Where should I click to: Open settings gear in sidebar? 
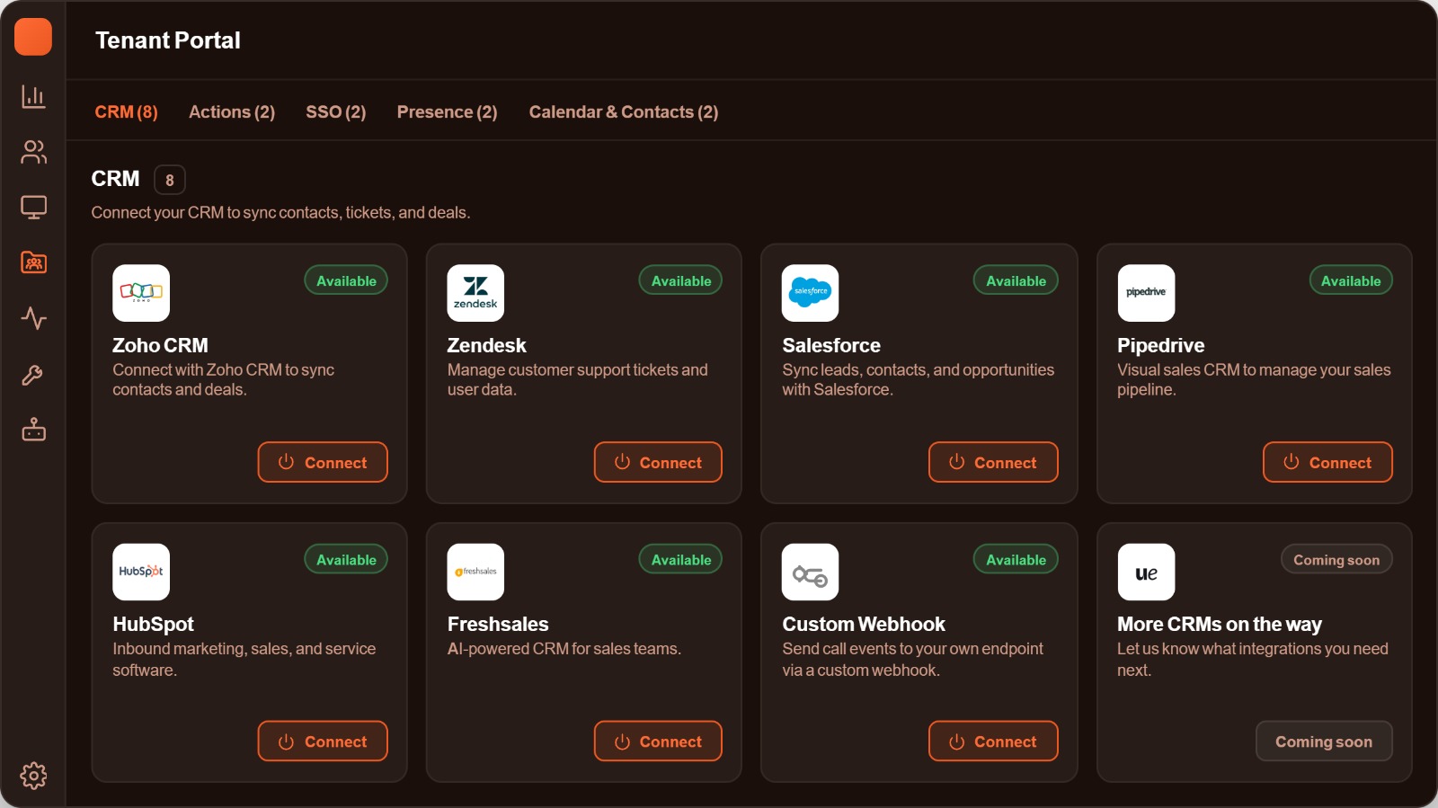[33, 776]
